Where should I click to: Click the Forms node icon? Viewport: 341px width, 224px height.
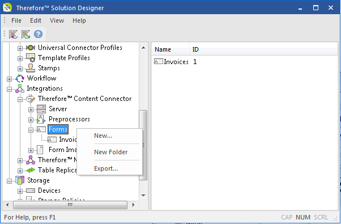pyautogui.click(x=41, y=129)
